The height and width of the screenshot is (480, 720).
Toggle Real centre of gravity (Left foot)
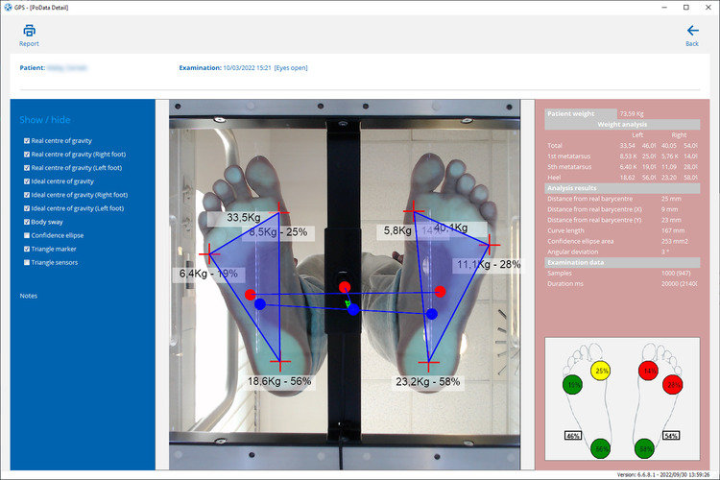(27, 168)
